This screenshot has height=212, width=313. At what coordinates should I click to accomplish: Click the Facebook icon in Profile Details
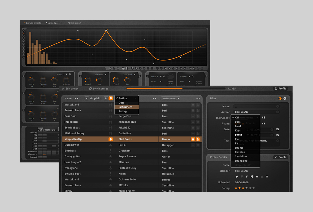[247, 176]
